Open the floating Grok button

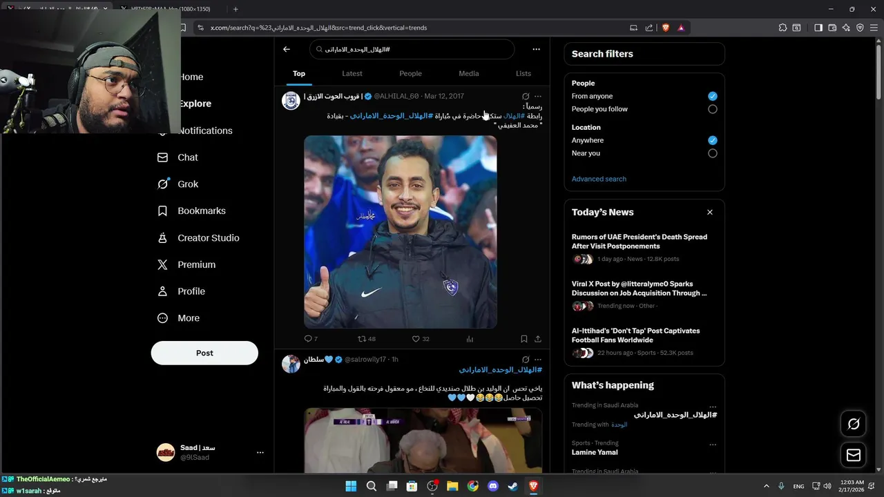tap(854, 424)
